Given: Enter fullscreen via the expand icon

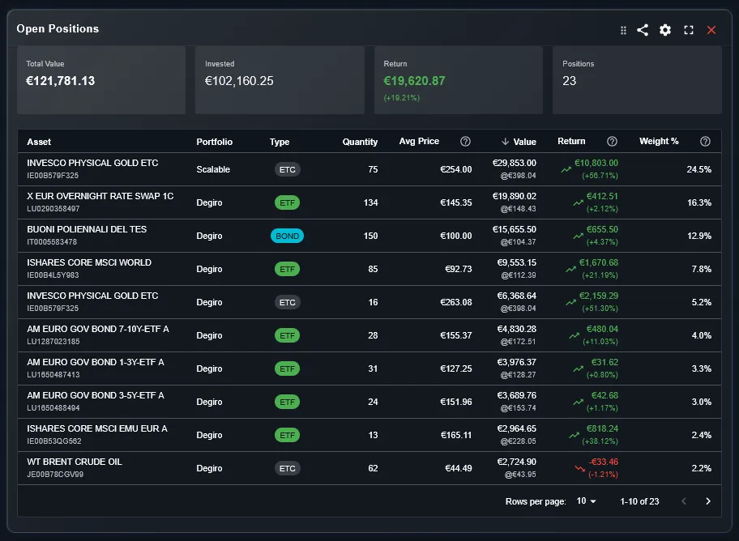Looking at the screenshot, I should pyautogui.click(x=689, y=30).
